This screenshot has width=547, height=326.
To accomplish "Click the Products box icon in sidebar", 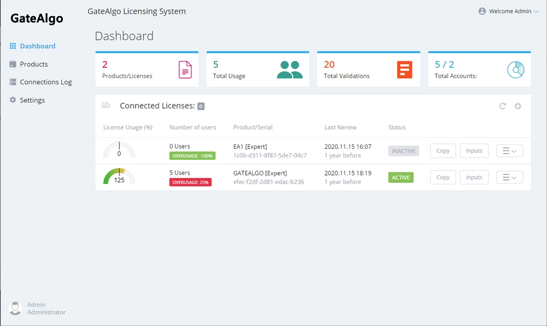I will (x=13, y=64).
